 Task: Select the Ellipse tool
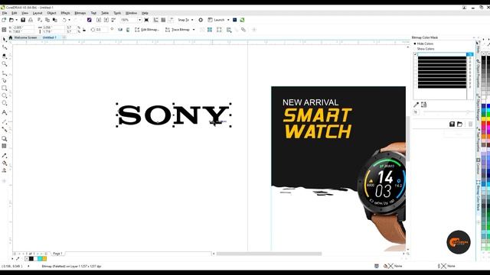tap(5, 95)
